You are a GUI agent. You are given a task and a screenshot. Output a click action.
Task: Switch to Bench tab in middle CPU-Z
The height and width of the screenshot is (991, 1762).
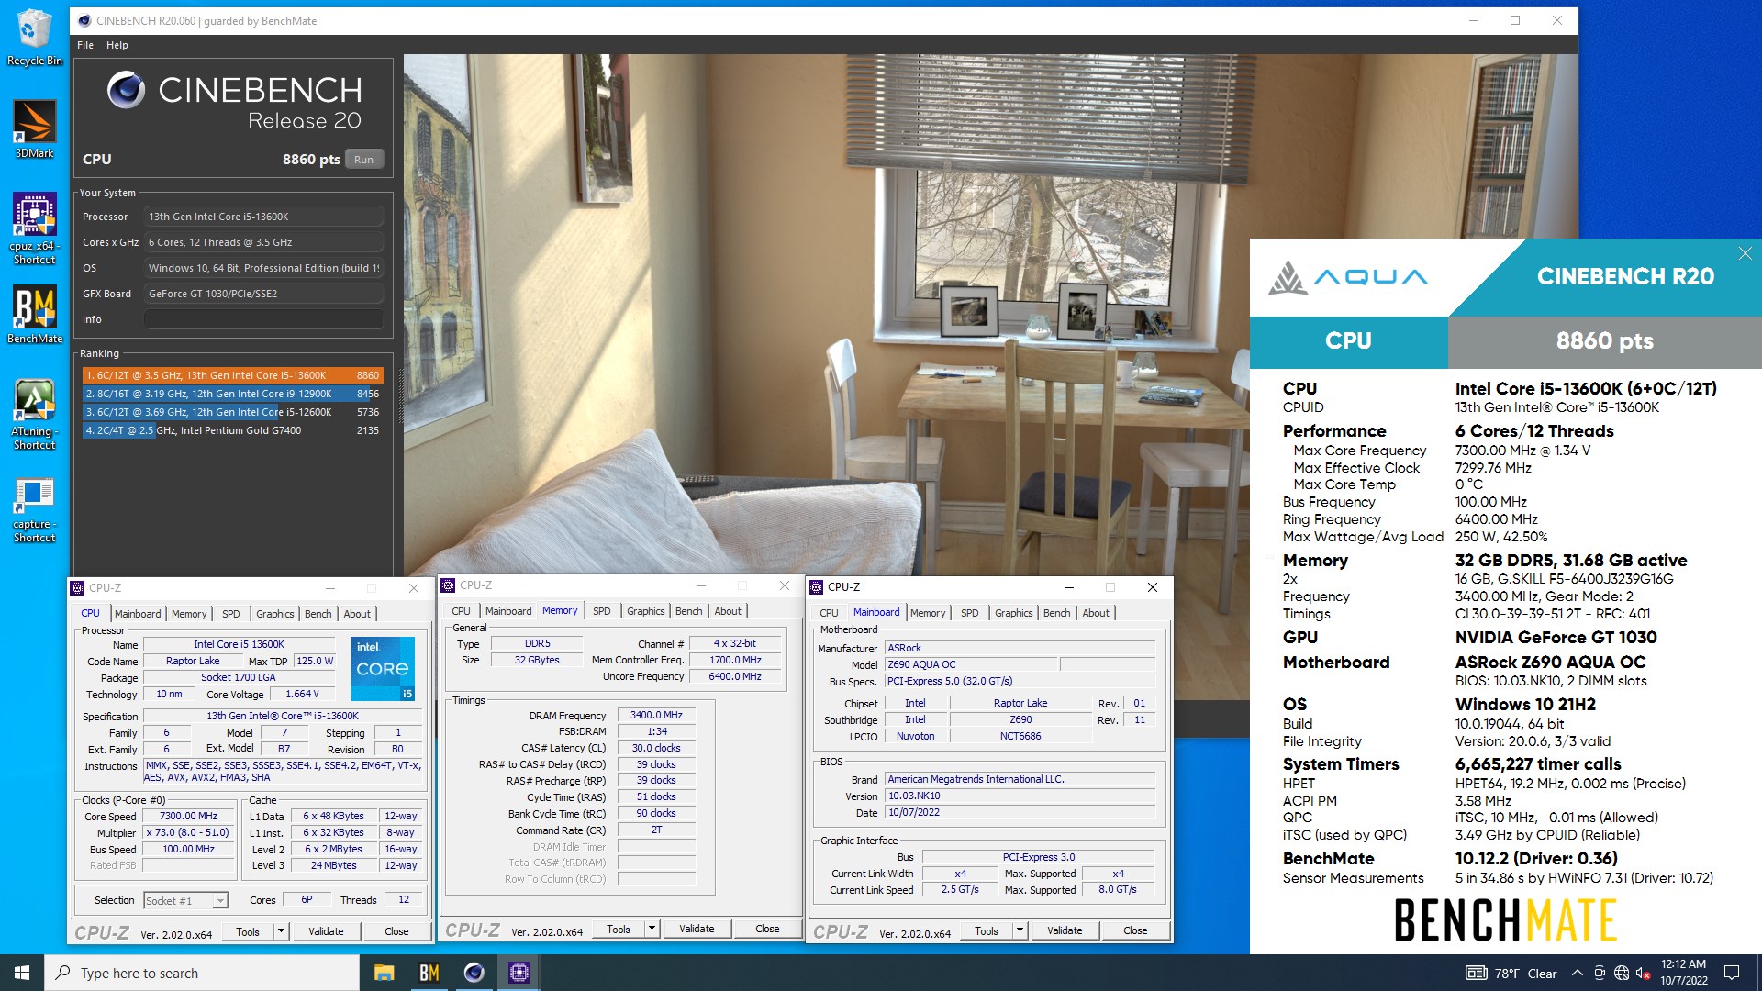689,611
